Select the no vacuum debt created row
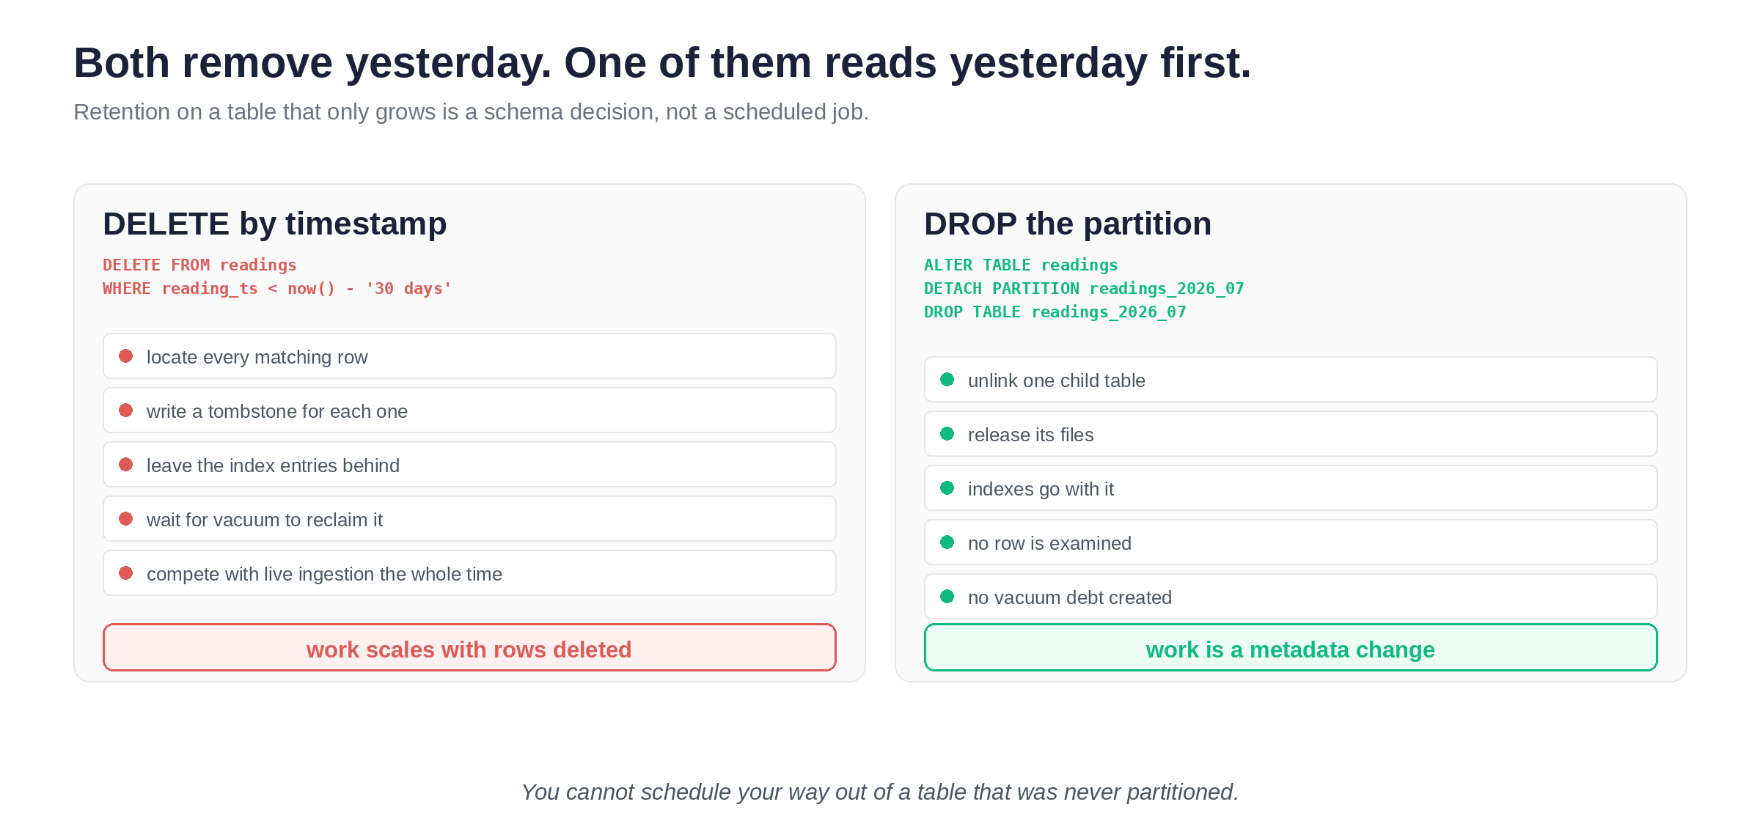Viewport: 1760px width, 821px height. click(1291, 597)
